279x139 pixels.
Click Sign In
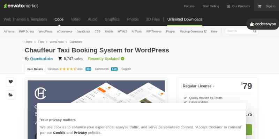(x=271, y=6)
